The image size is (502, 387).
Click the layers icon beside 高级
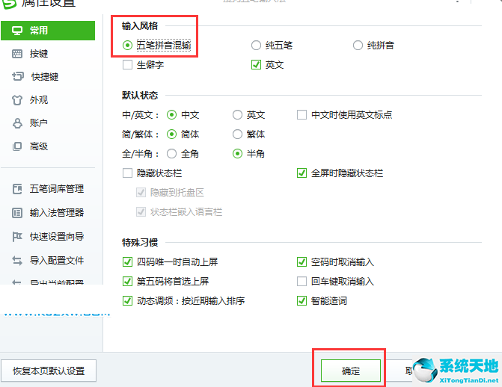[17, 146]
